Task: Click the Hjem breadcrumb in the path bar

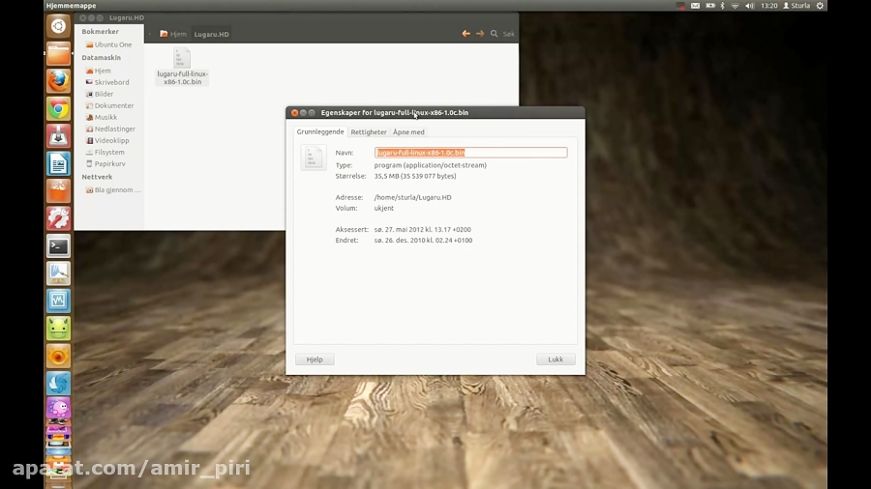Action: [173, 34]
